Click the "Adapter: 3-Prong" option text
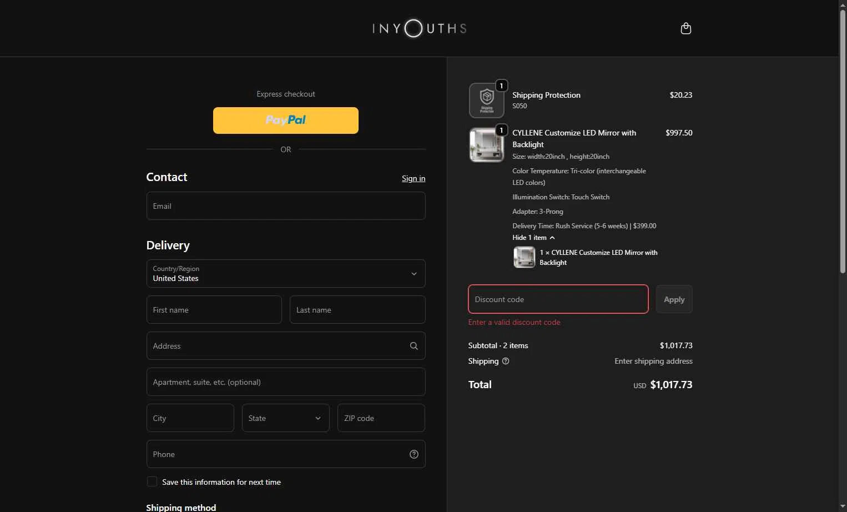The width and height of the screenshot is (847, 512). pos(537,212)
